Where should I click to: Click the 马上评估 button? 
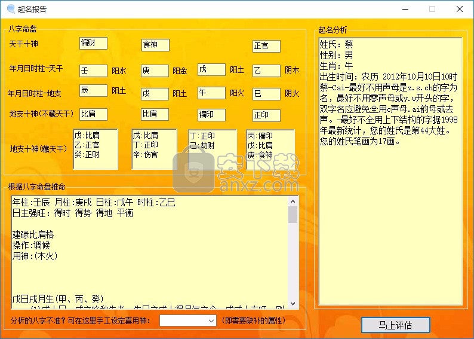point(396,325)
